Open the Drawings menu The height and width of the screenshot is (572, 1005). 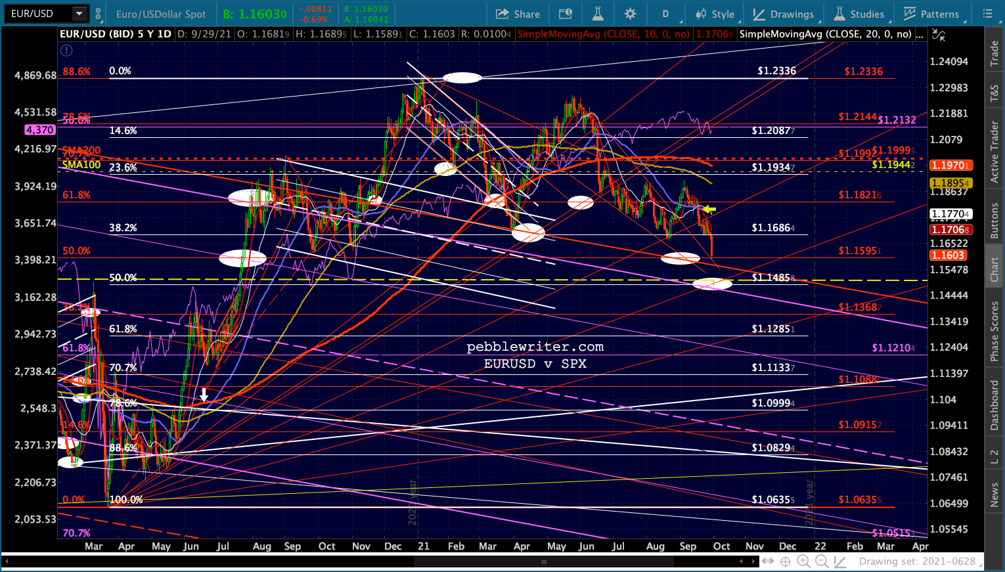point(784,14)
